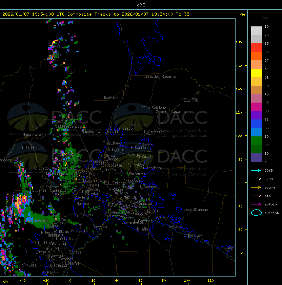282x285 pixels.
Task: Pick the bright yellow 51-54 dBZ swatch
Action: pyautogui.click(x=256, y=73)
